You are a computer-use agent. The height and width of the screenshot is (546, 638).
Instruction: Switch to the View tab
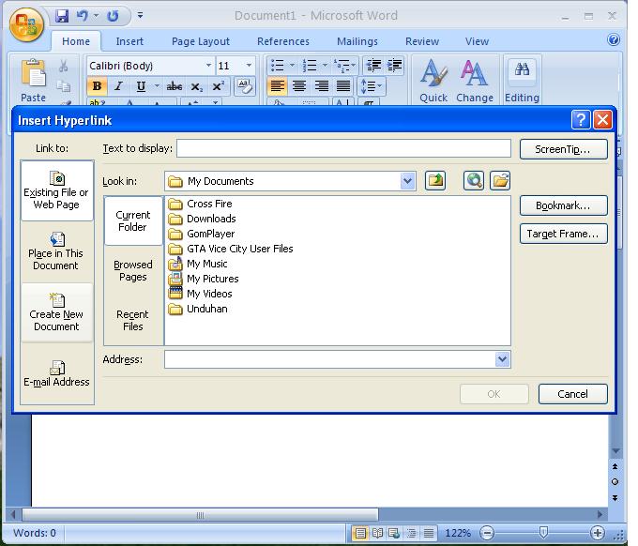[477, 41]
